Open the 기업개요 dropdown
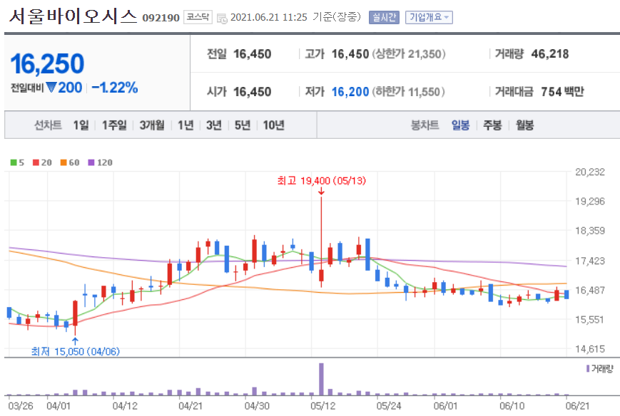Viewport: 620px width, 416px height. pos(429,17)
